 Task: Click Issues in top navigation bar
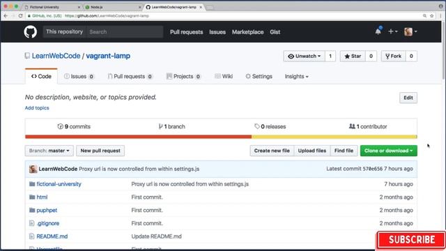click(x=217, y=32)
